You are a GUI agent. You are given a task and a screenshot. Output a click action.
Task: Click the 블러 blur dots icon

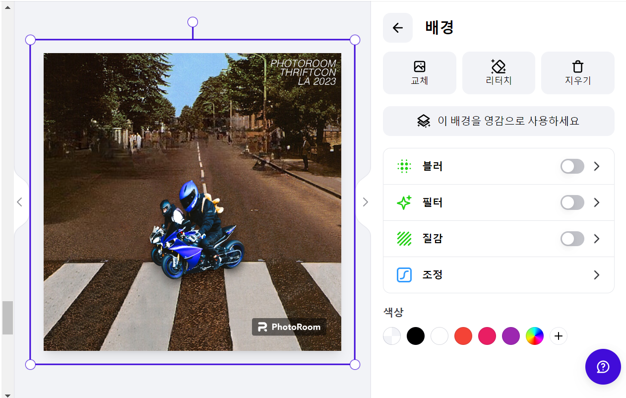[x=404, y=166]
